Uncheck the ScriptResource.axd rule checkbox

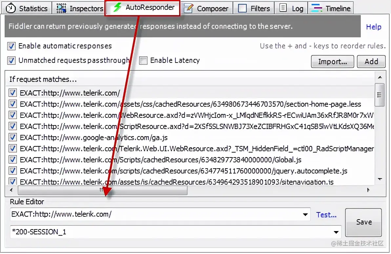click(x=13, y=126)
